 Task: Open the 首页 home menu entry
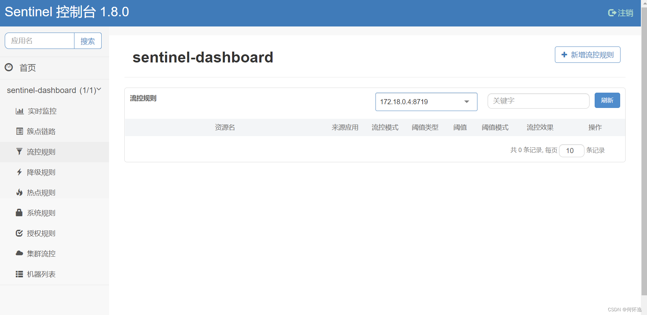tap(27, 68)
